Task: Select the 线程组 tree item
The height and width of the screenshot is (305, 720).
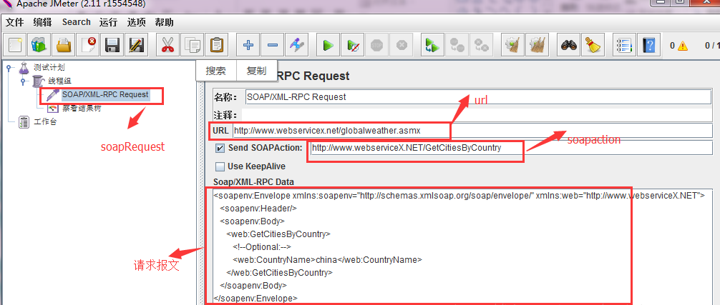Action: tap(59, 81)
